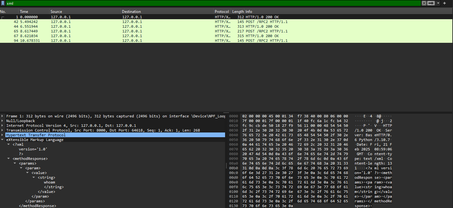Sort packets by the Time column header
The image size is (453, 208).
pos(34,12)
